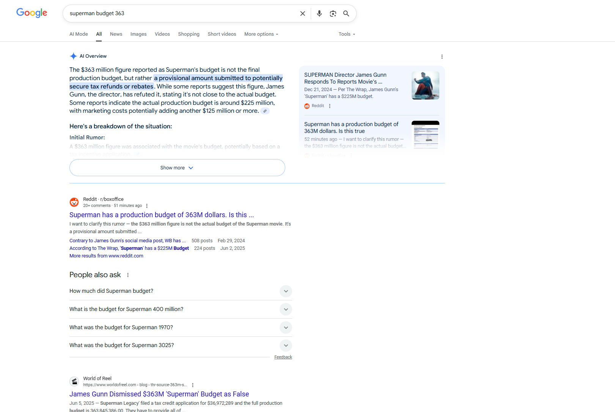Open the Short videos tab

222,34
